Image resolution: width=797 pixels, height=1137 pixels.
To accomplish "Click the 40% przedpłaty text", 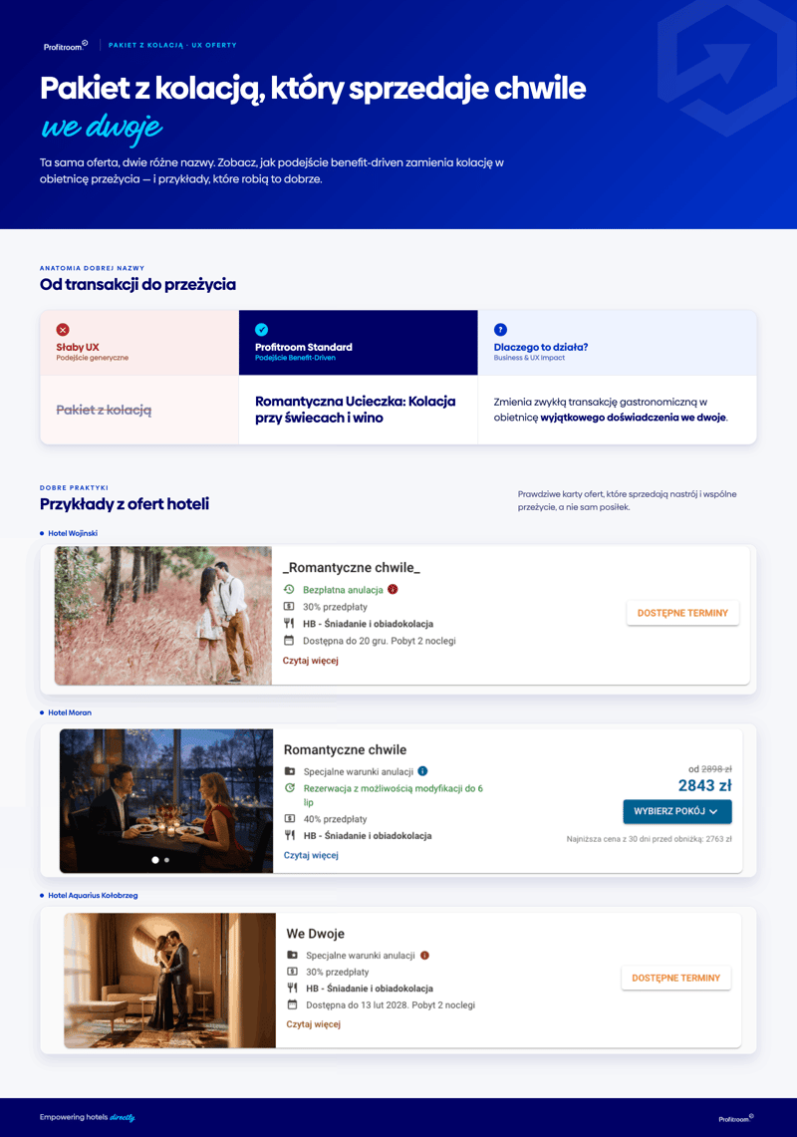I will (335, 819).
